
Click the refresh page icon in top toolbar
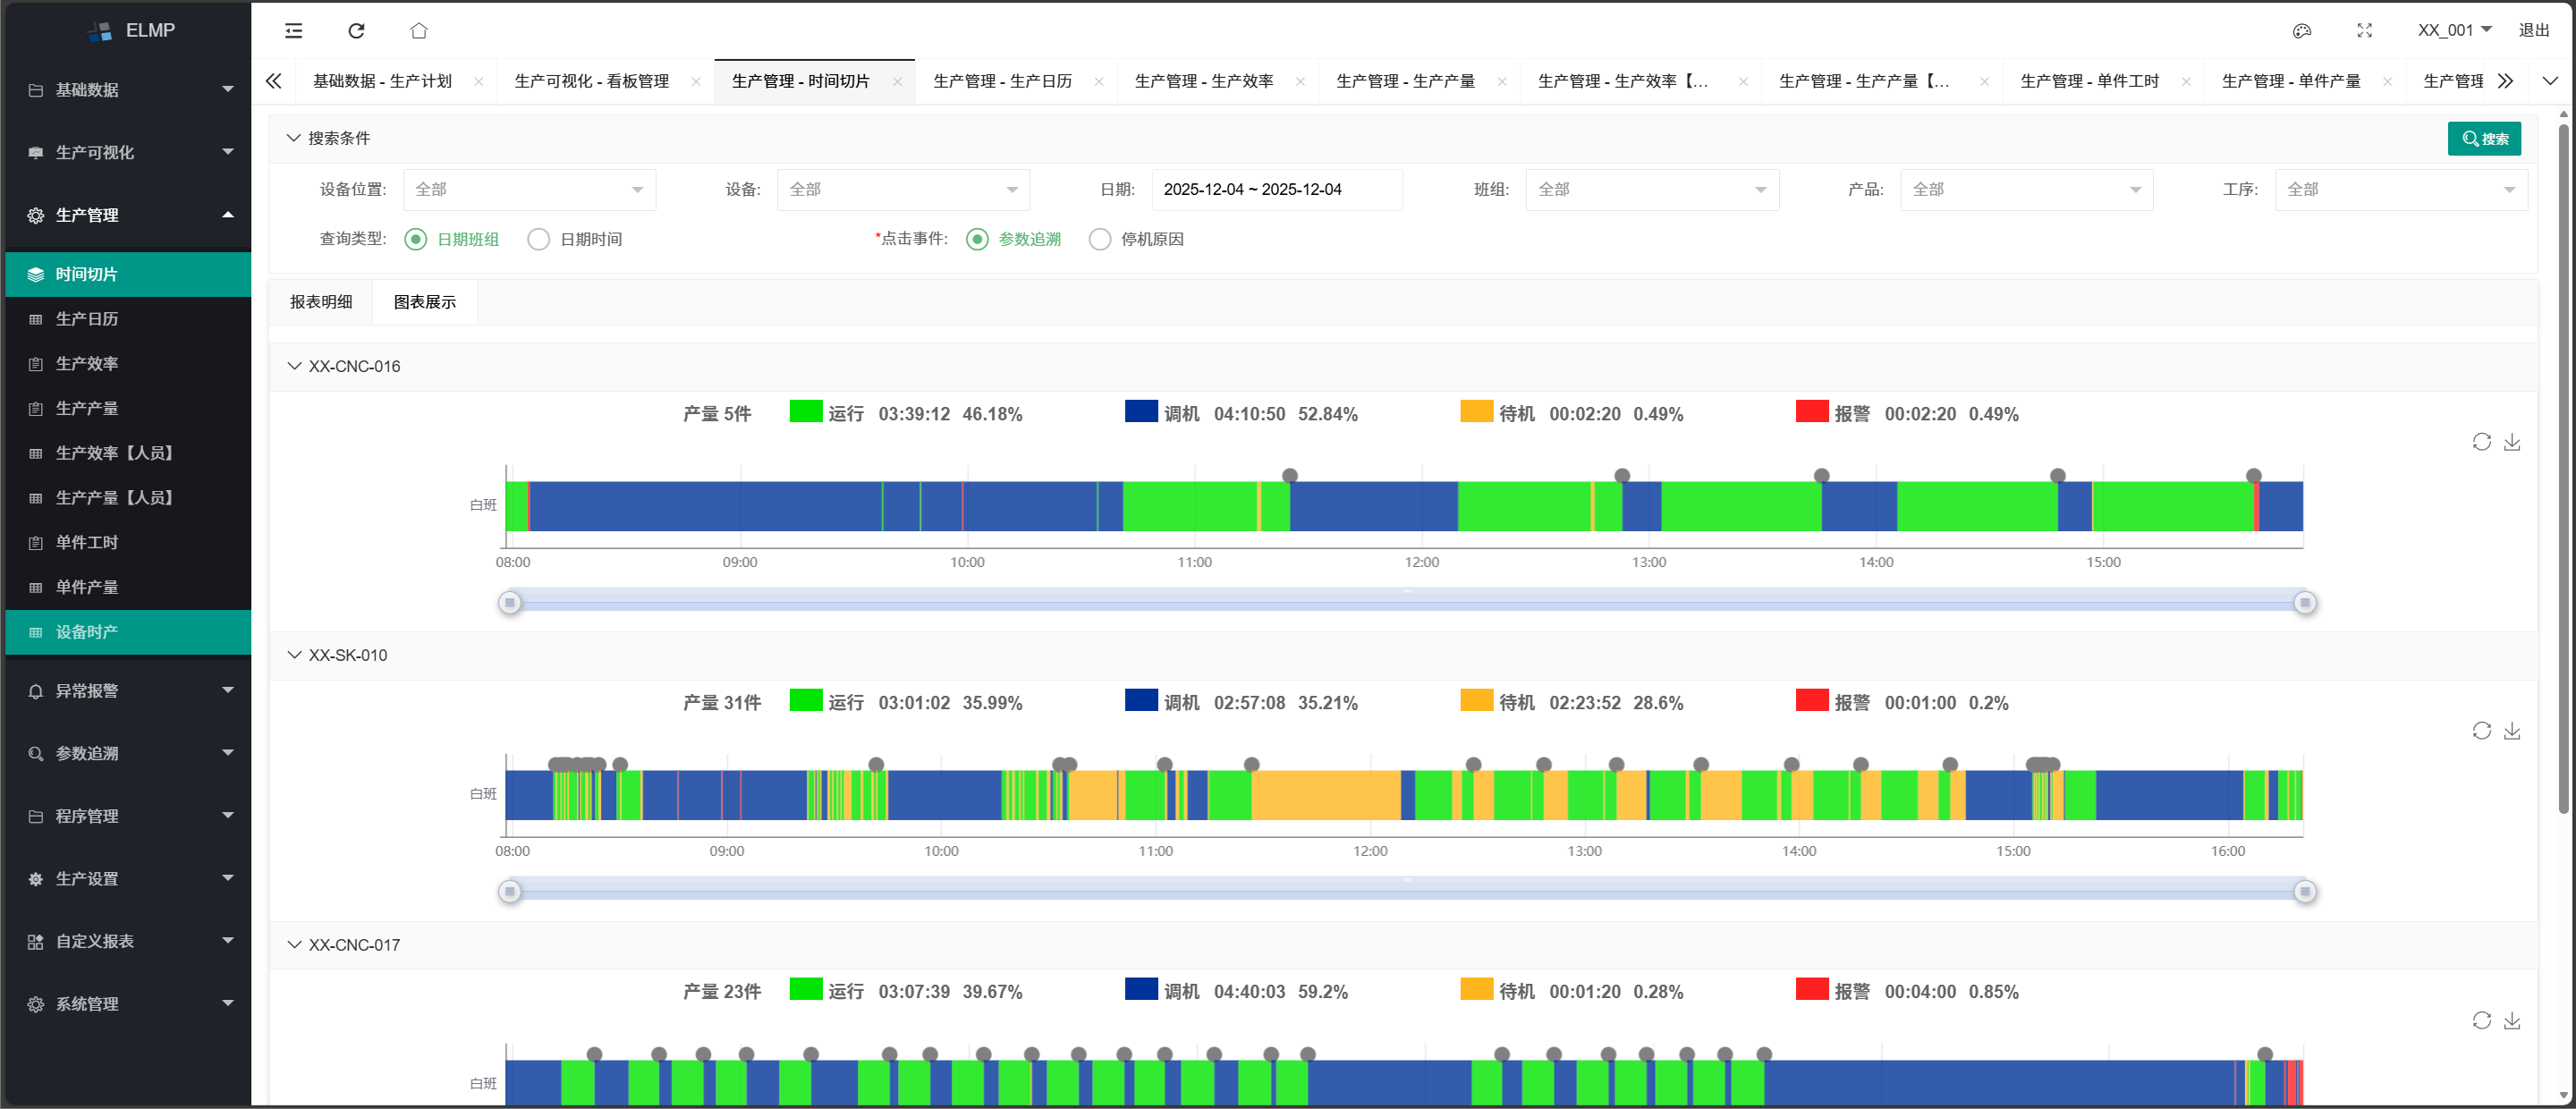coord(356,31)
